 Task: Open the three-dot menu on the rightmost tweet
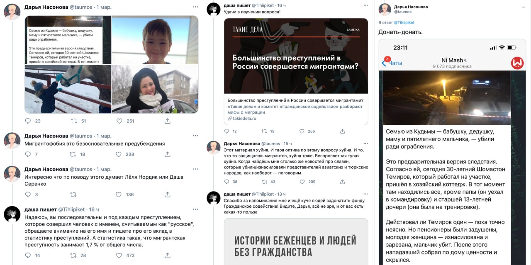pos(522,7)
